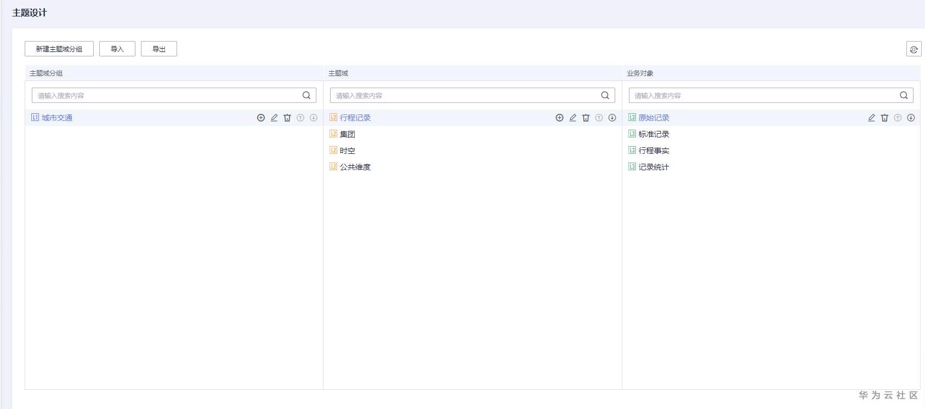Click the 导出 button
The height and width of the screenshot is (409, 925).
tap(159, 49)
